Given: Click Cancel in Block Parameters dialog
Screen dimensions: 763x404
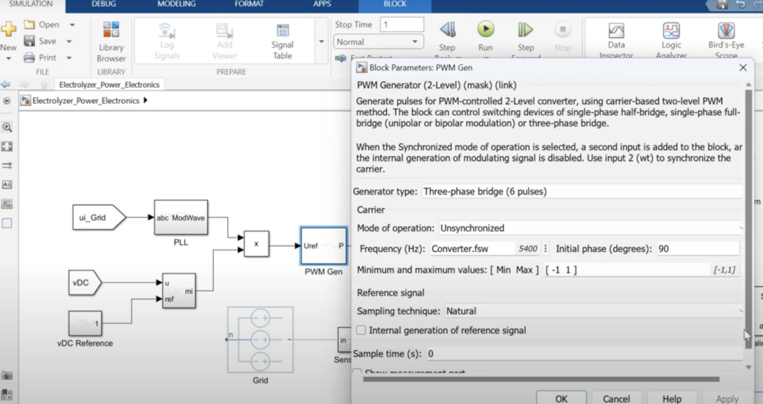Looking at the screenshot, I should click(x=616, y=399).
